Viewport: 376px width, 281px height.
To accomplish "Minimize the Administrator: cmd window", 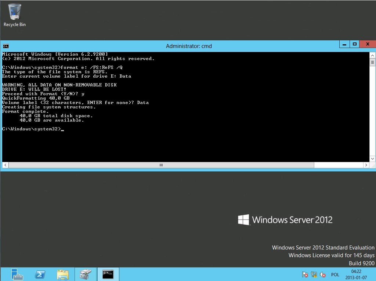I will coord(344,44).
